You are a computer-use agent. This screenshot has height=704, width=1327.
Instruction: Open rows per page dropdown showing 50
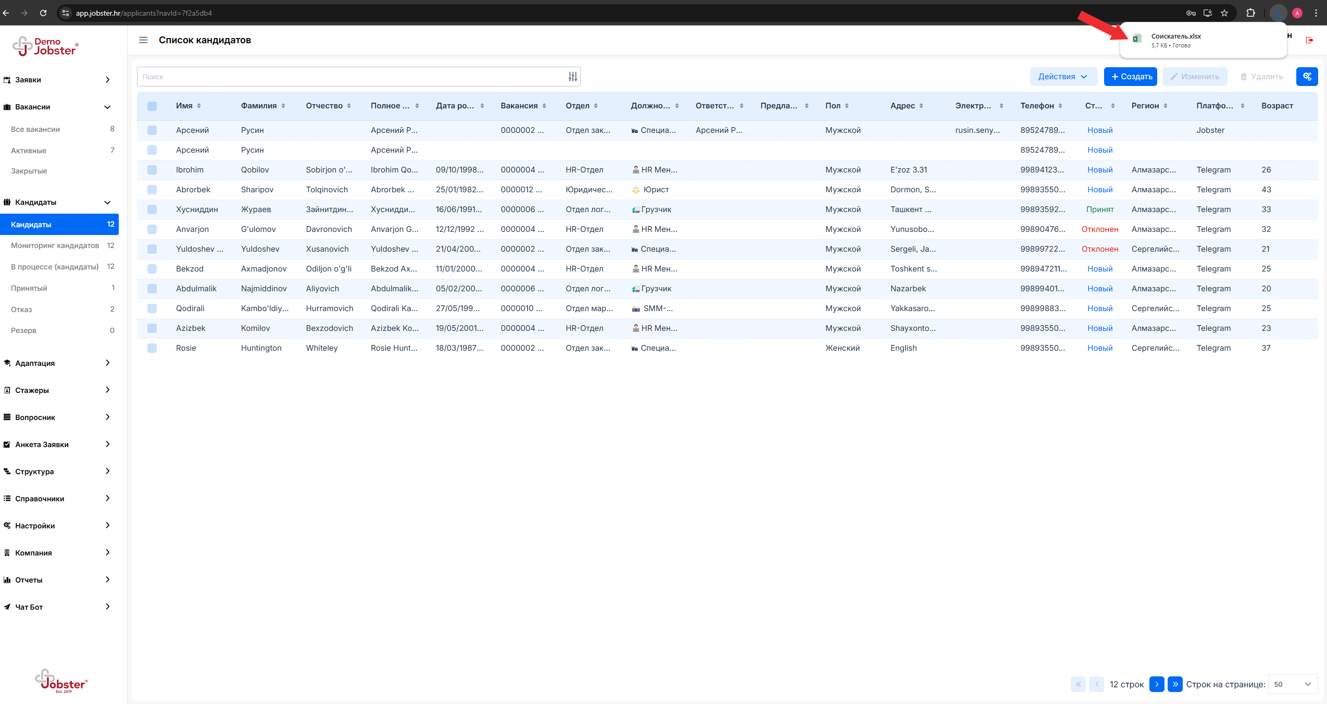[x=1292, y=684]
